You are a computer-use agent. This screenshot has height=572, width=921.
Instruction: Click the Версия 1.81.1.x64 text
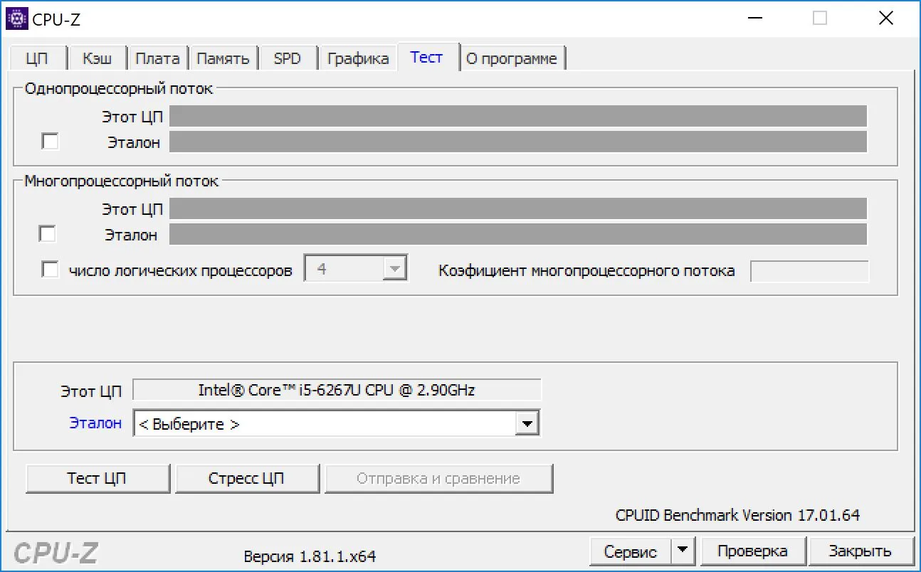tap(310, 556)
